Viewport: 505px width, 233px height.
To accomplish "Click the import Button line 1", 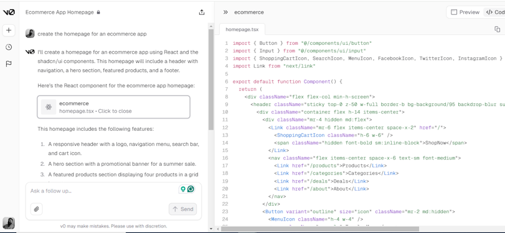I will click(302, 43).
